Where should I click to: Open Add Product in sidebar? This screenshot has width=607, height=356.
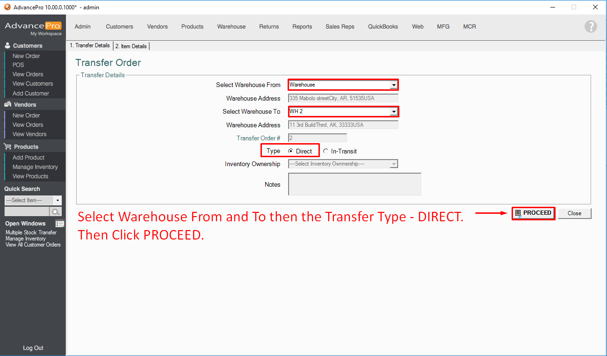(x=29, y=158)
